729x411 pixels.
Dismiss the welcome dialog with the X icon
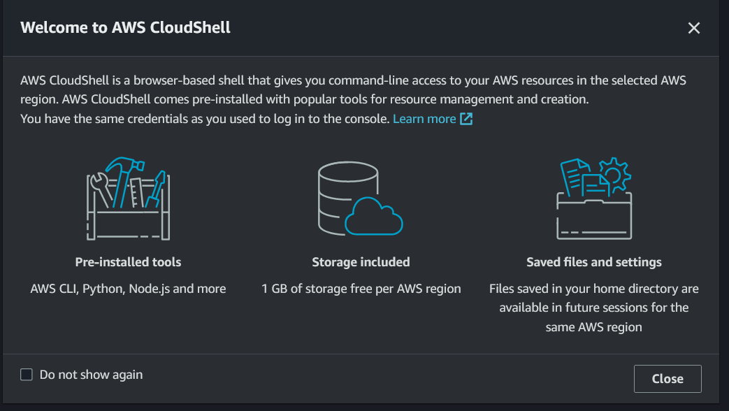pos(693,28)
